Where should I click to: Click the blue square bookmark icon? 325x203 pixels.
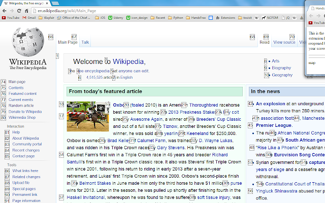pyautogui.click(x=211, y=18)
